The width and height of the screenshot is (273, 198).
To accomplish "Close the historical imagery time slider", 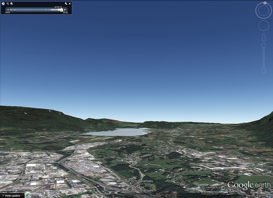I will (70, 4).
